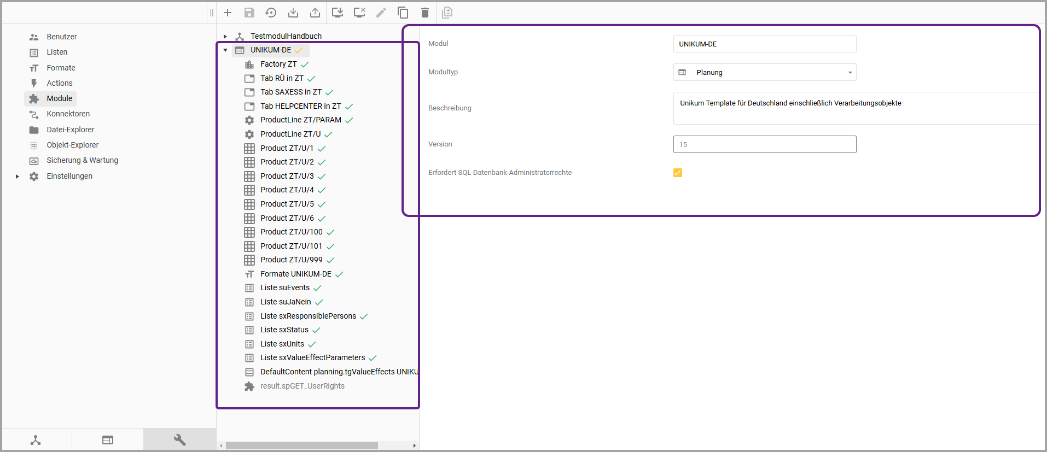The image size is (1047, 452).
Task: Expand the TestmodulHandbuch tree node
Action: 225,36
